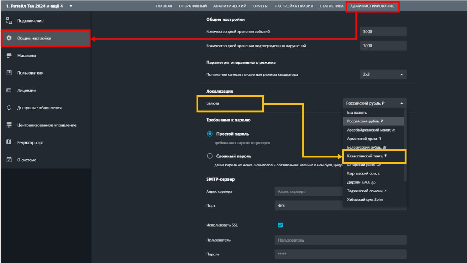Click the Пользователи list icon
Viewport: 467px width, 263px height.
[x=9, y=73]
